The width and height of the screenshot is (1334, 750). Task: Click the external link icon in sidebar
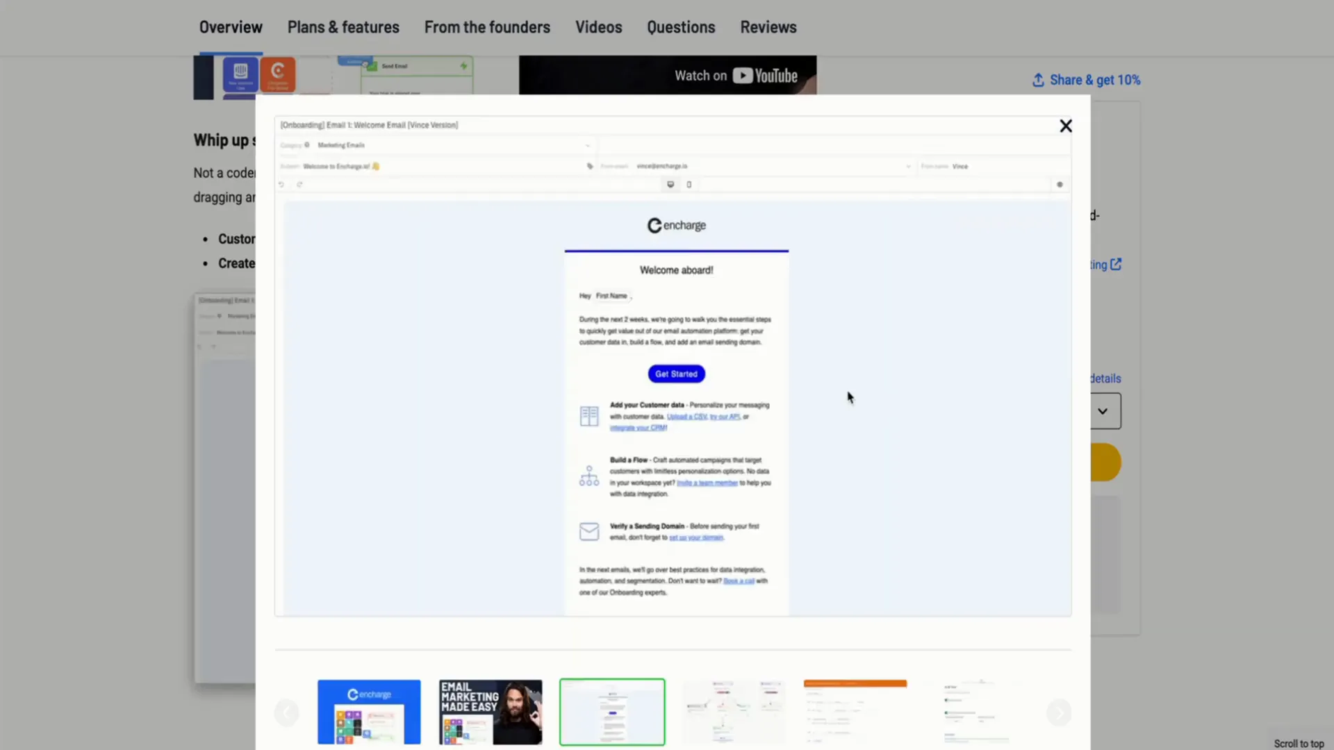pos(1116,265)
